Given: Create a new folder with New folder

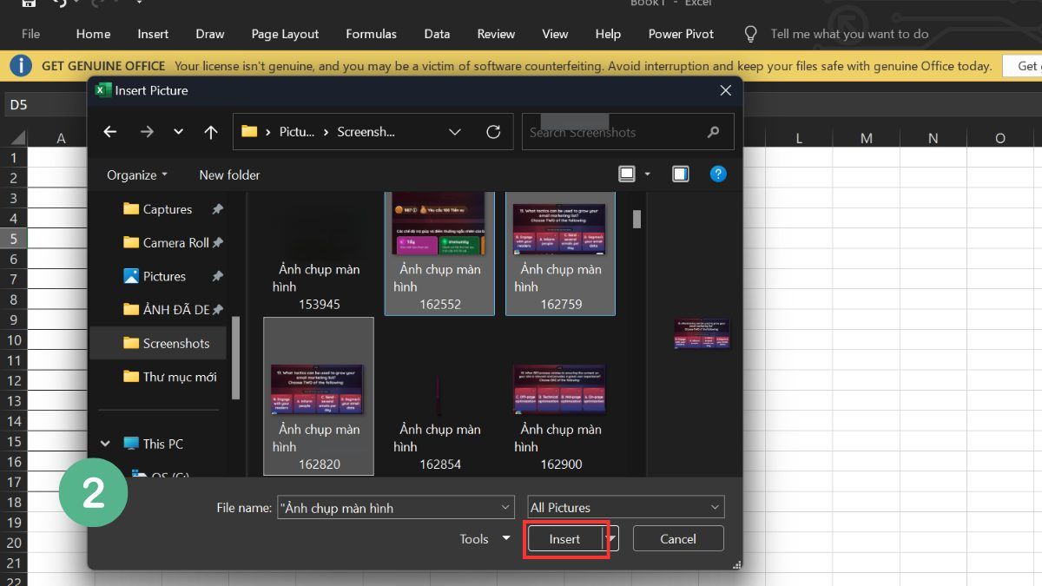Looking at the screenshot, I should (228, 174).
